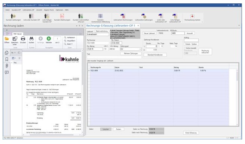Expand the Pos. bookmark tree node
This screenshot has height=144, width=245.
[12, 63]
